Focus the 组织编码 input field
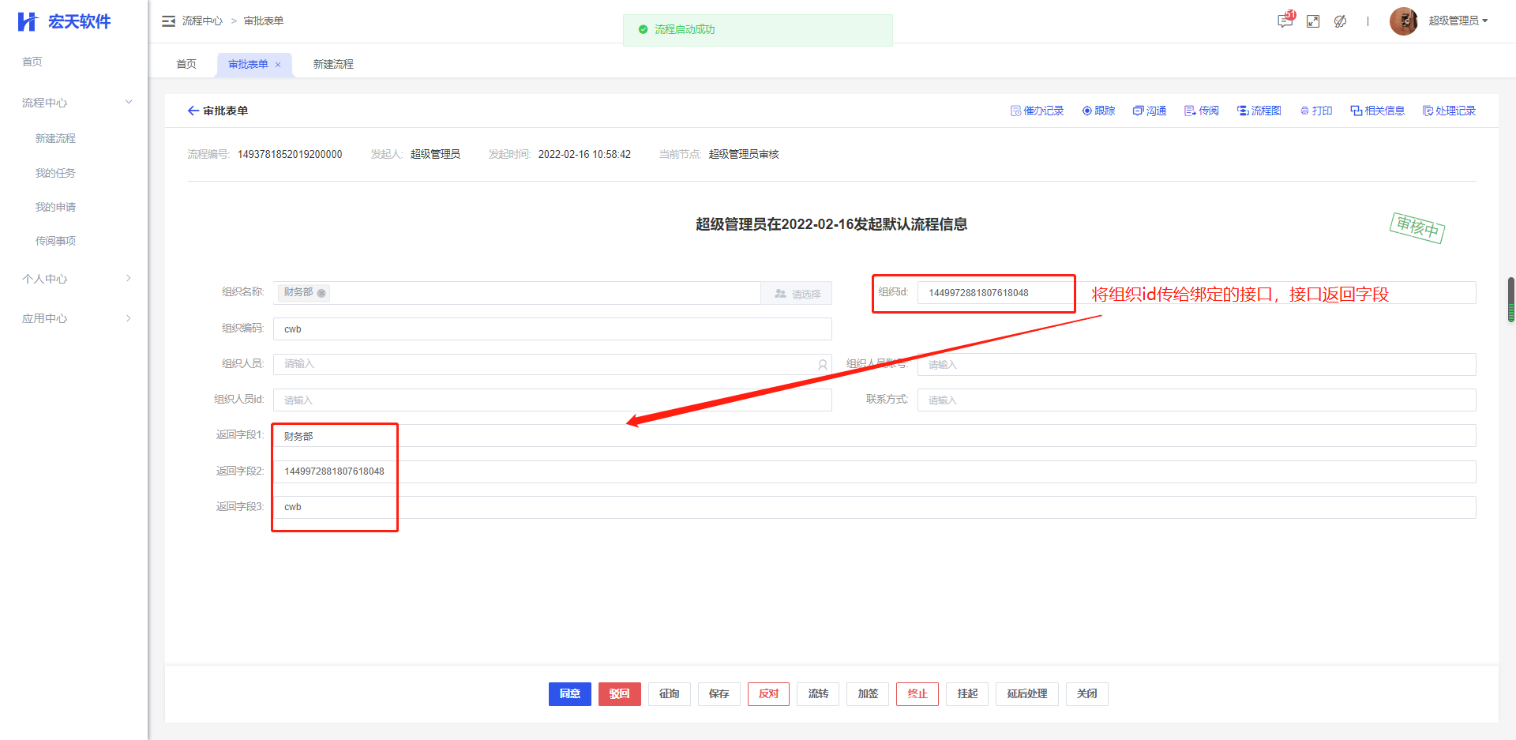 (553, 329)
